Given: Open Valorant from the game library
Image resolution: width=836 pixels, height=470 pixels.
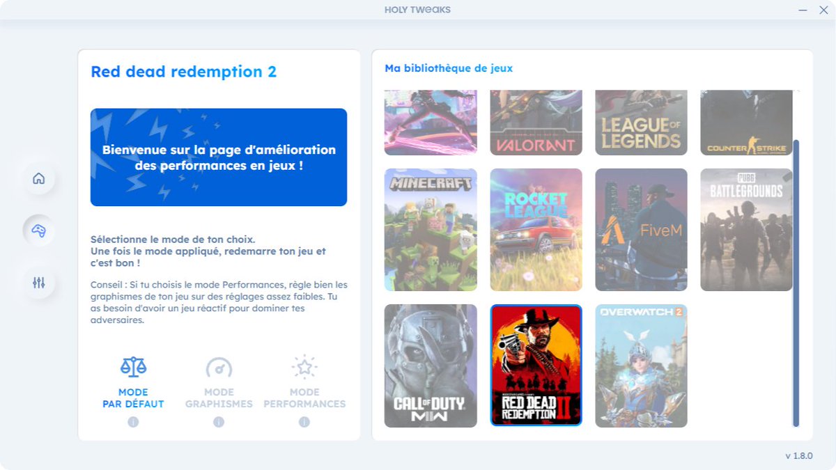Looking at the screenshot, I should [x=536, y=123].
